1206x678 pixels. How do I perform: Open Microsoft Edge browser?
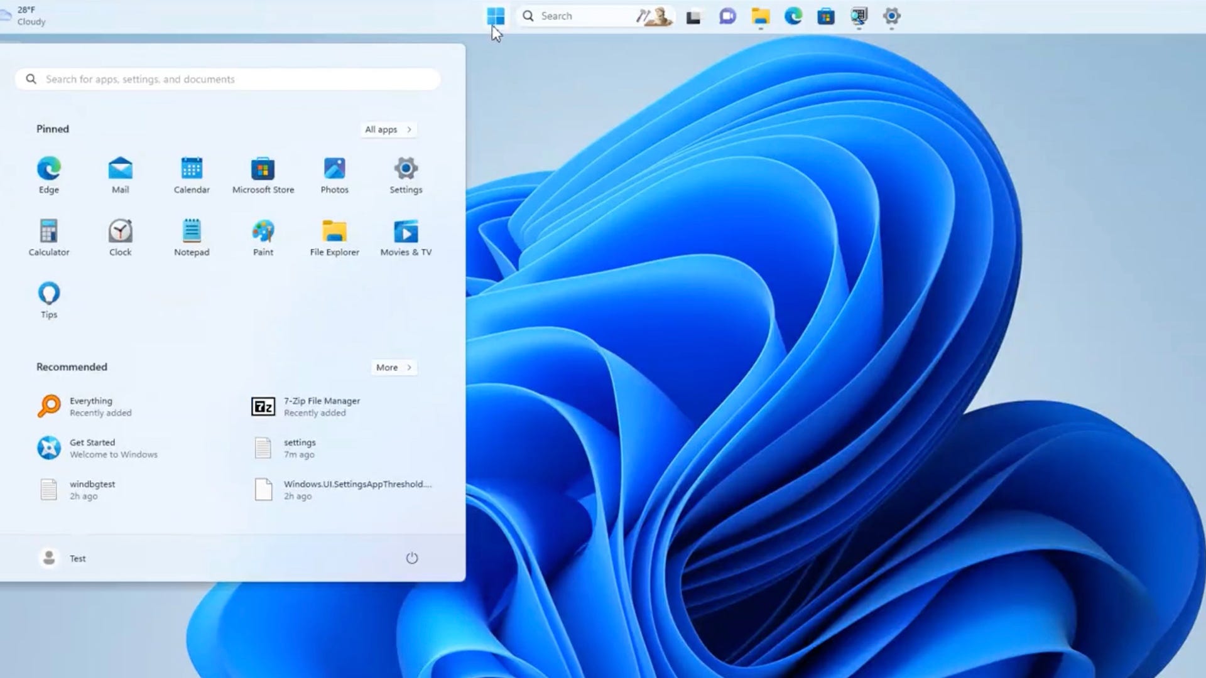coord(48,168)
